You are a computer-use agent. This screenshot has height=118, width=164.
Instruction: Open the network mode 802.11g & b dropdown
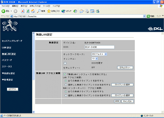coord(99,54)
